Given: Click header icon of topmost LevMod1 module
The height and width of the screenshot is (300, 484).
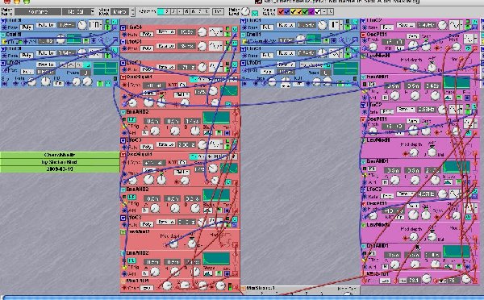Looking at the screenshot, I should [x=364, y=56].
